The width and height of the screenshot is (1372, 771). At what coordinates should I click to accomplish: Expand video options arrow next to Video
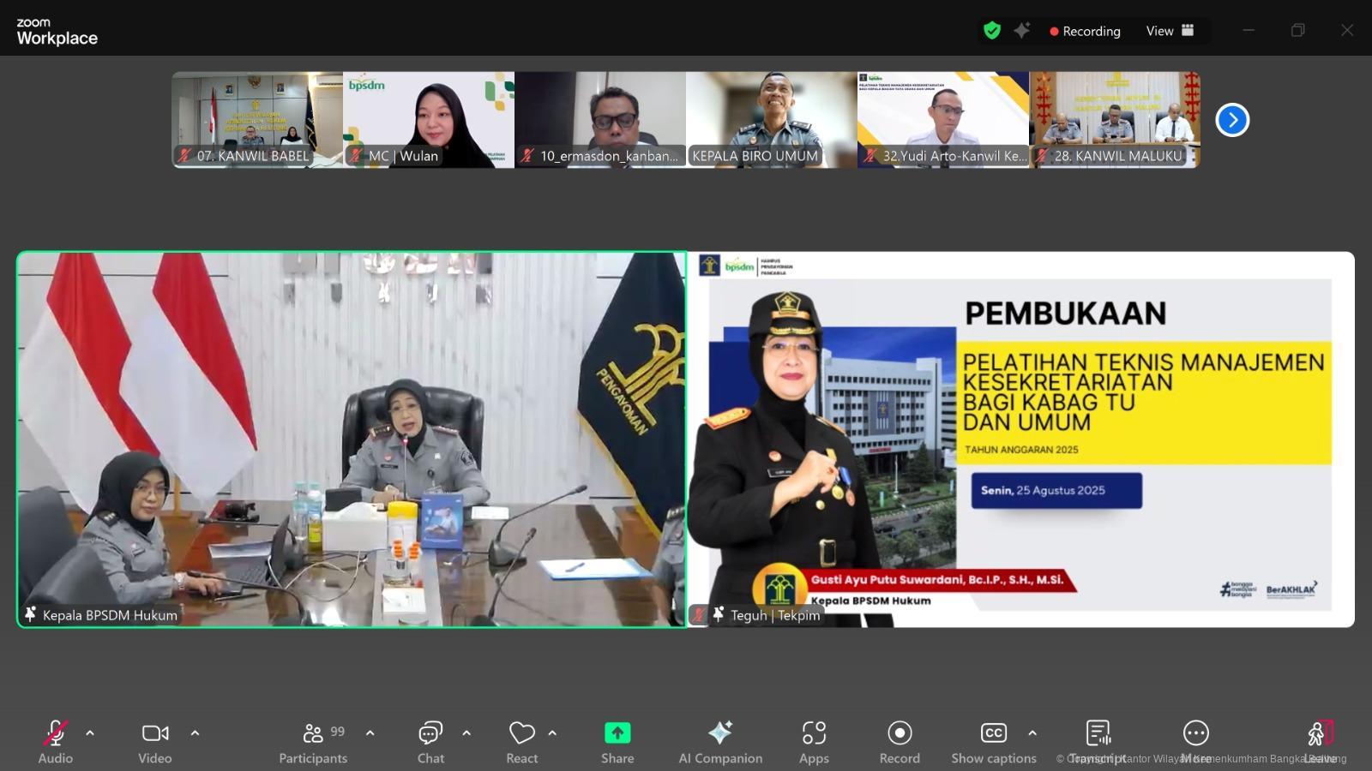[x=195, y=733]
